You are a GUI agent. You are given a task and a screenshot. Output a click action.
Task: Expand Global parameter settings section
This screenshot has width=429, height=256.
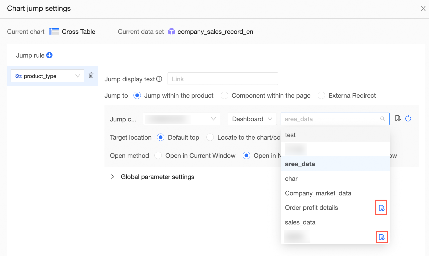(113, 177)
